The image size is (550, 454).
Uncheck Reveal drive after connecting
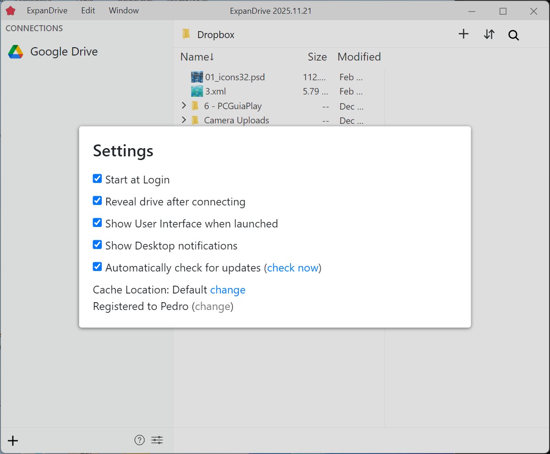coord(97,201)
